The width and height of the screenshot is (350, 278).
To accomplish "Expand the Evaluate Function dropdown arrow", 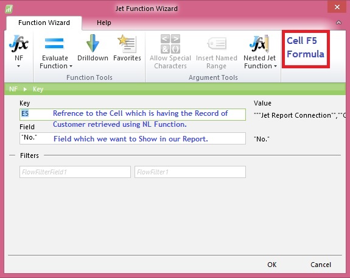I will pos(71,66).
